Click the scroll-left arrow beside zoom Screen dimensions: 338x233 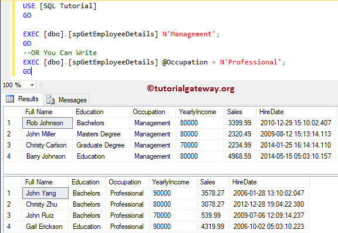40,85
